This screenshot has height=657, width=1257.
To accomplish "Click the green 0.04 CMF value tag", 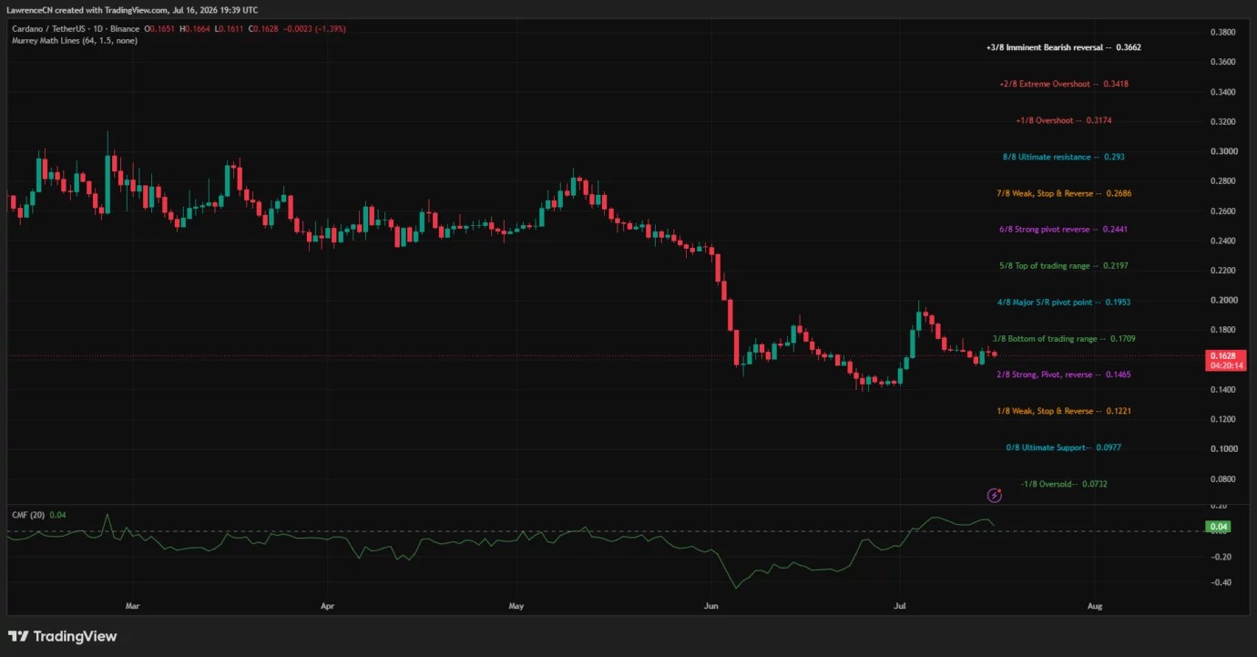I will [1217, 527].
